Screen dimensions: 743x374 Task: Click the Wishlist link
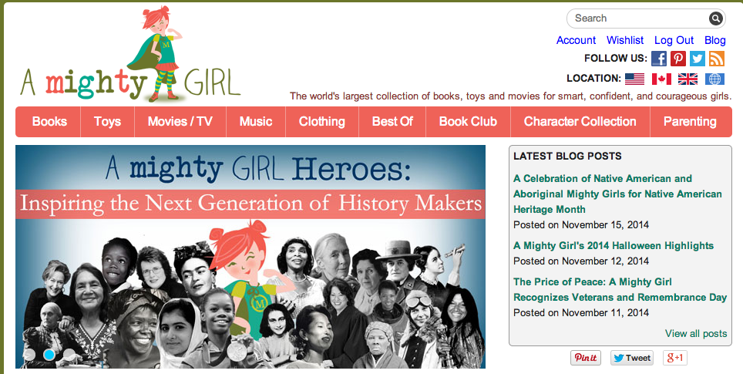pyautogui.click(x=625, y=40)
